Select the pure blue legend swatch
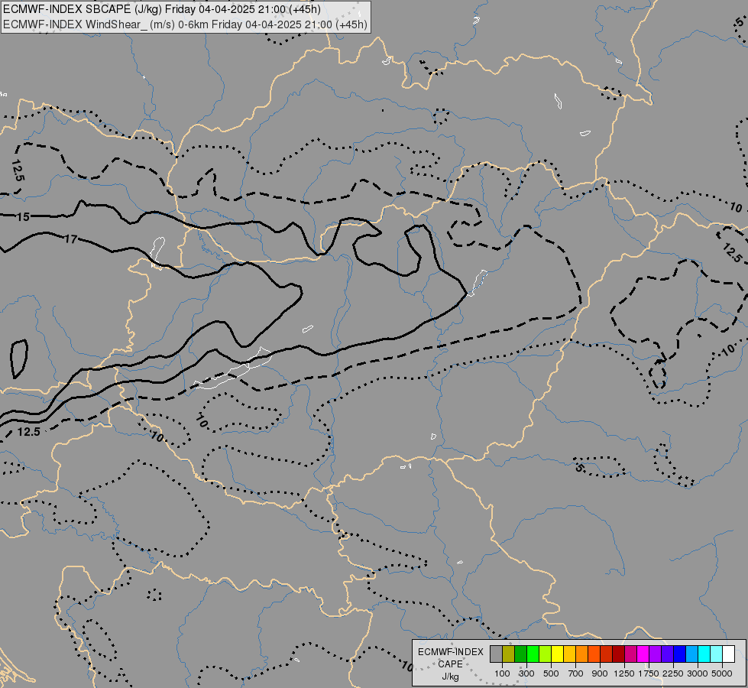This screenshot has width=748, height=688. (x=680, y=654)
